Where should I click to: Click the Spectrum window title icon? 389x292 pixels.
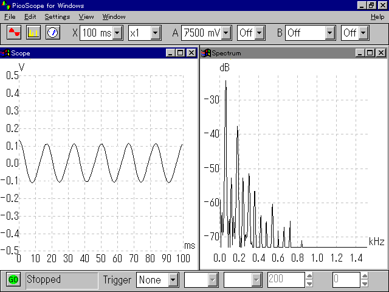[x=206, y=53]
